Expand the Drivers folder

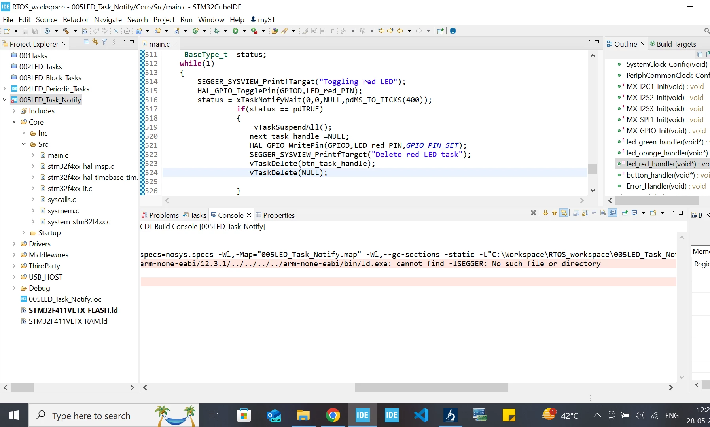tap(14, 244)
